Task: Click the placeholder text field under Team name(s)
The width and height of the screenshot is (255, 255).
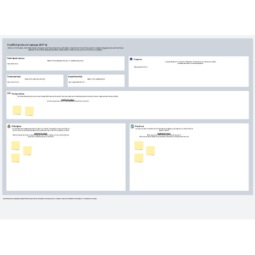Action: [13, 82]
